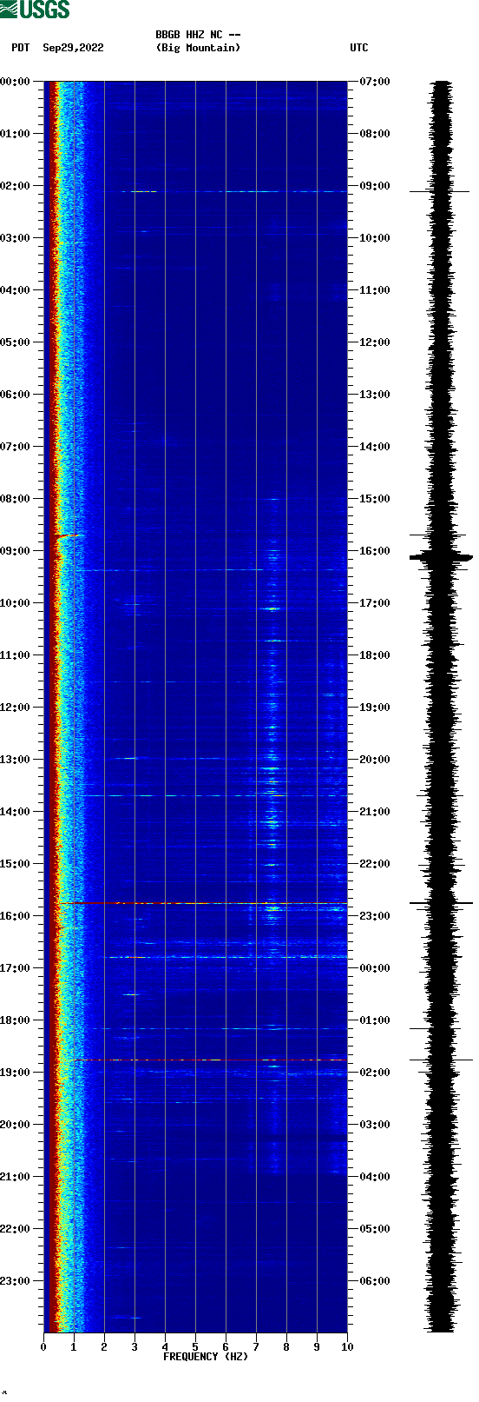The width and height of the screenshot is (479, 1402).
Task: Click the 05:00 PDT time label
Action: click(x=16, y=342)
